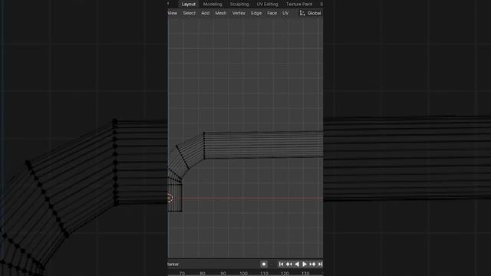Jump to the next keyframe
Viewport: 491px width, 276px height.
coord(312,264)
